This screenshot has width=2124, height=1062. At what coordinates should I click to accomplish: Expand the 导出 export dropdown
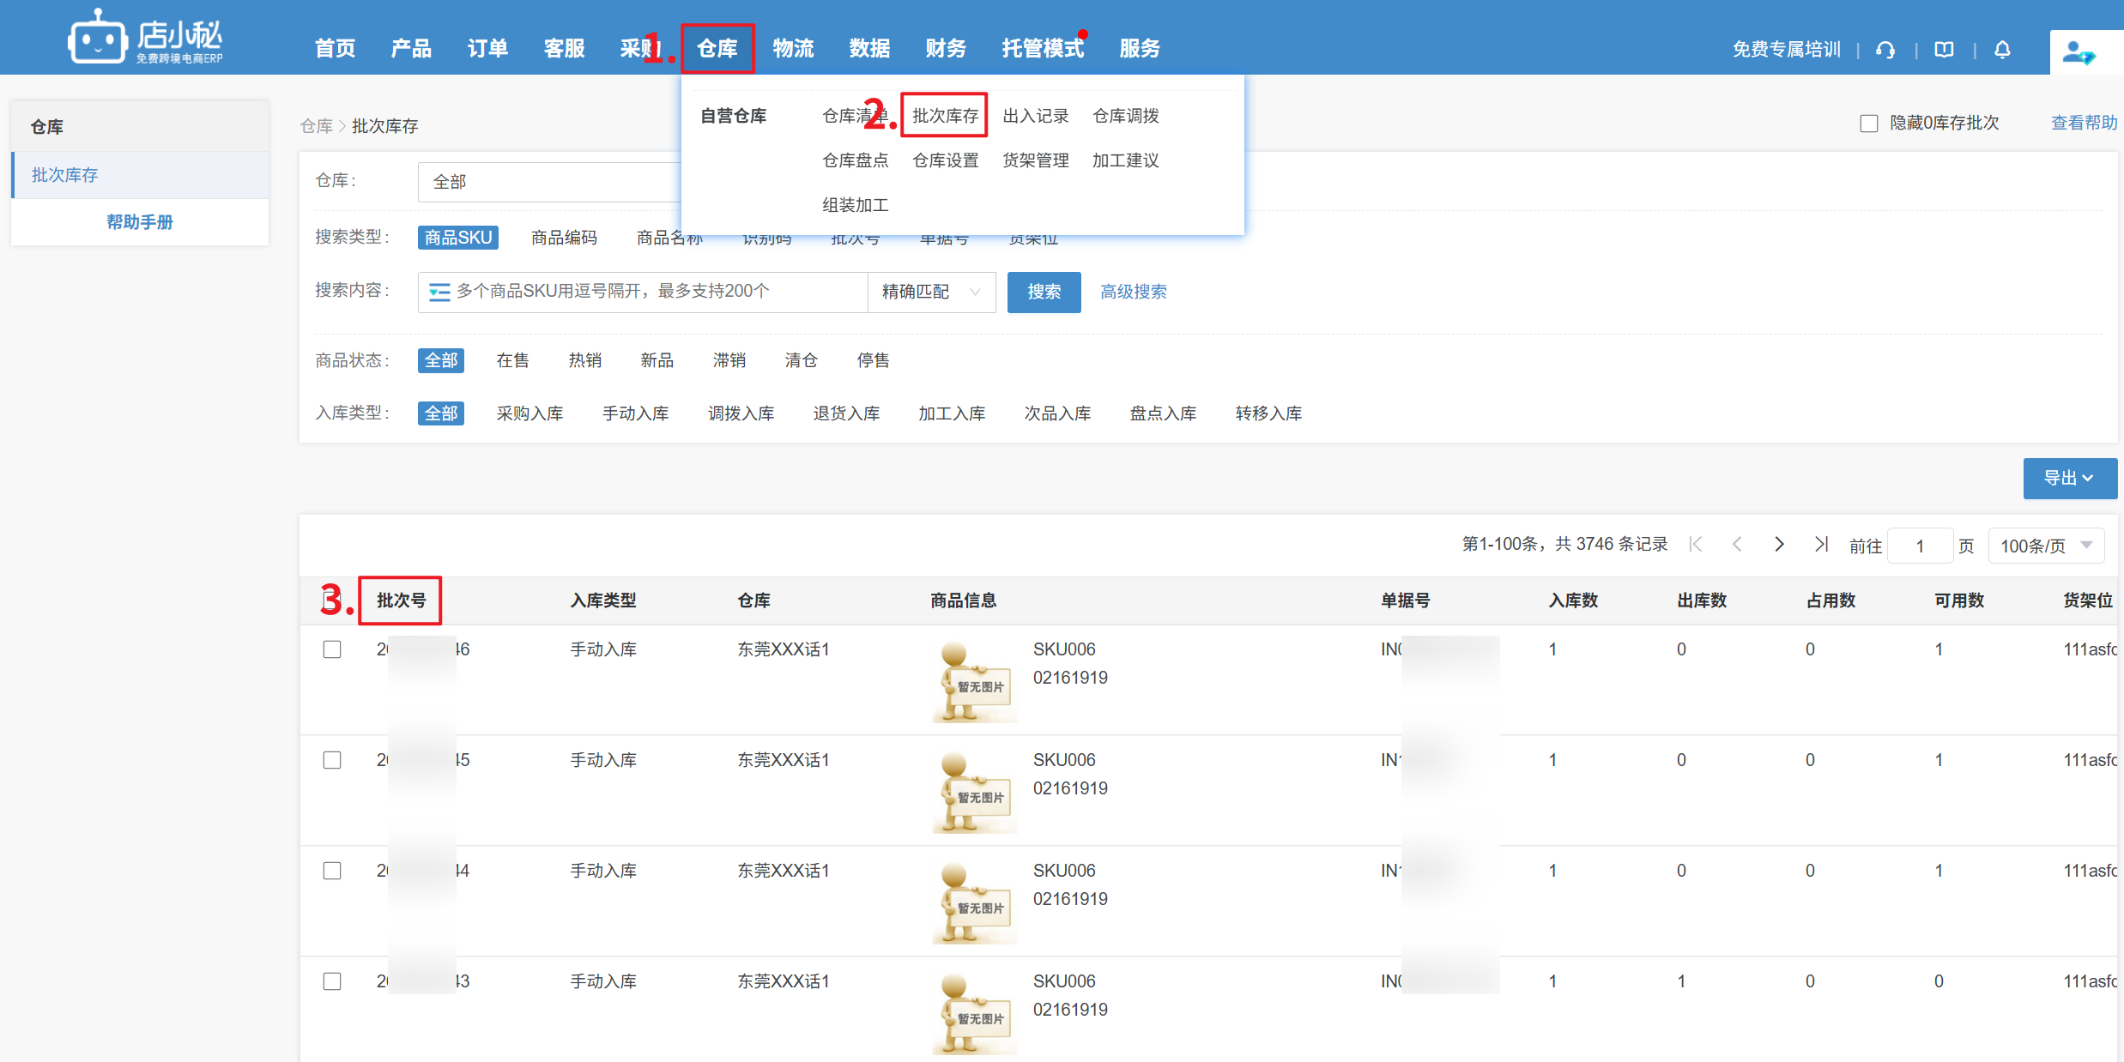tap(2069, 478)
